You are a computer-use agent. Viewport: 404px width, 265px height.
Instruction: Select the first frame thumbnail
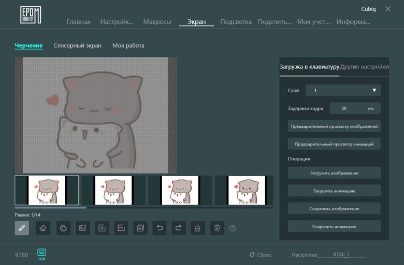click(47, 190)
